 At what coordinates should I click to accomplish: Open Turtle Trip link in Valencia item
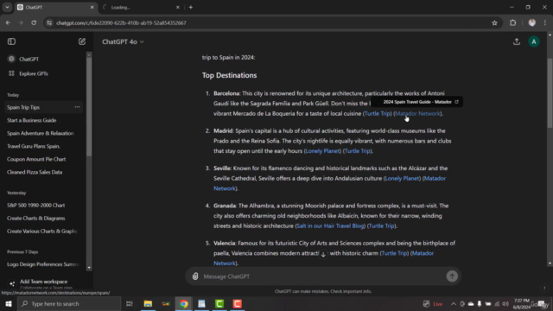[394, 253]
